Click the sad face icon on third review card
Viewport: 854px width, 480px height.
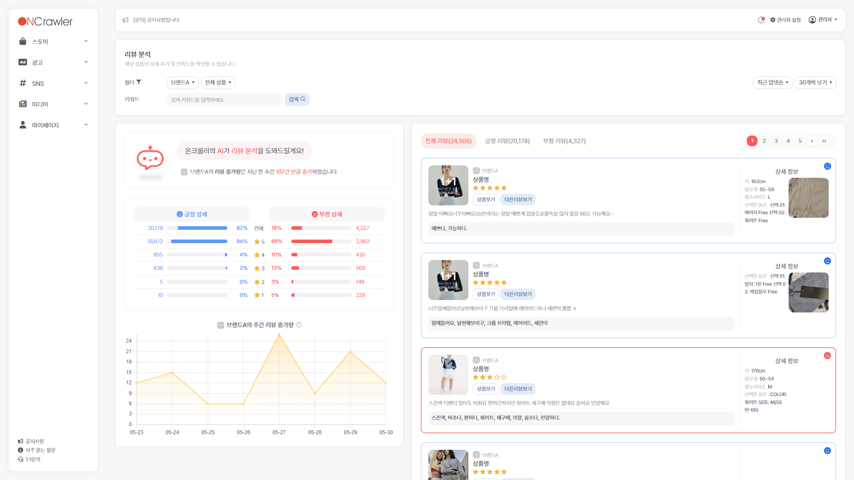point(827,356)
